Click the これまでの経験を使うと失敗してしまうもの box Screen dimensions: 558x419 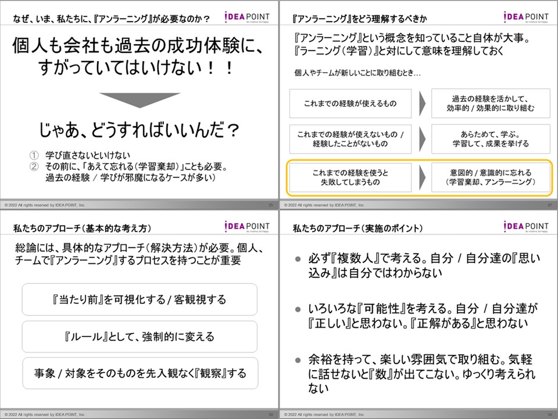350,177
